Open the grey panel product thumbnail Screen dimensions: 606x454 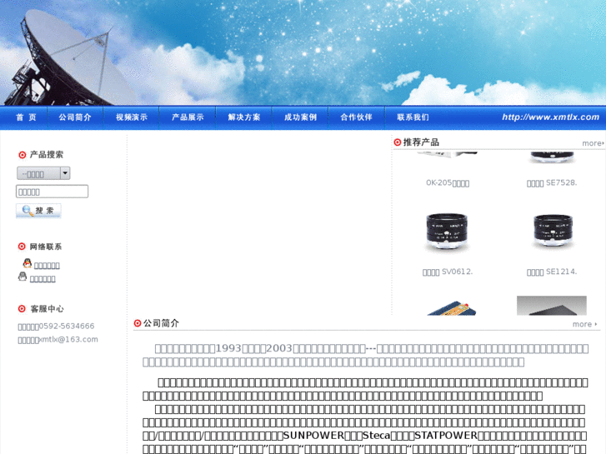point(552,306)
